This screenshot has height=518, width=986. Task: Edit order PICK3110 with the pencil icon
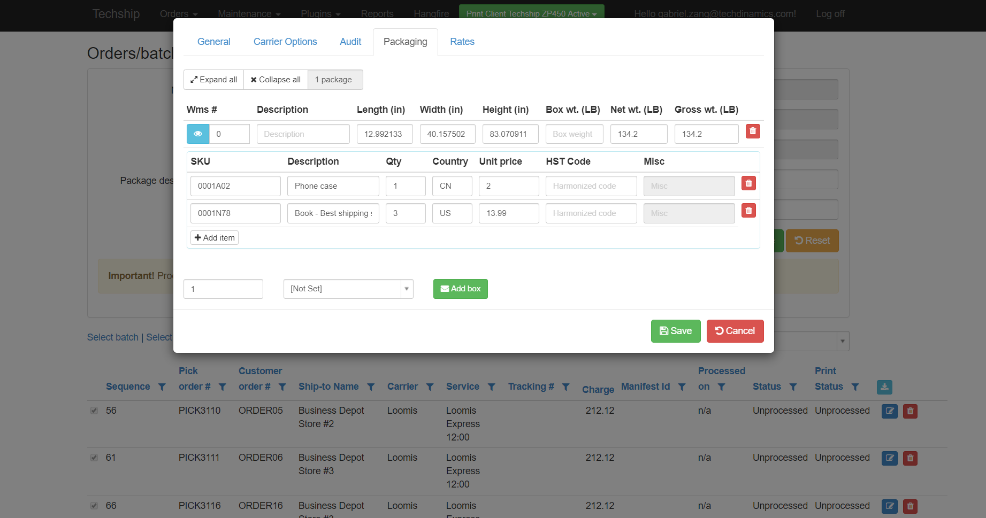coord(889,411)
